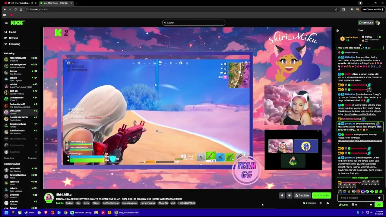
Task: Toggle follow heart button
Action: pyautogui.click(x=289, y=195)
